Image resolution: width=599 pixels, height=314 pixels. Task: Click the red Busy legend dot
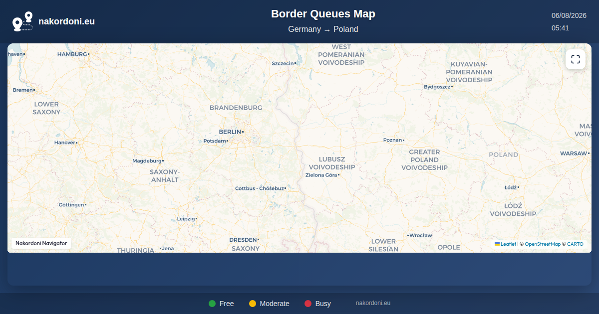[308, 304]
